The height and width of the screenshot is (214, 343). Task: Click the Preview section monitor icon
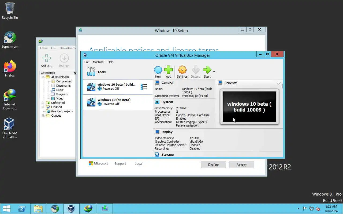point(220,83)
